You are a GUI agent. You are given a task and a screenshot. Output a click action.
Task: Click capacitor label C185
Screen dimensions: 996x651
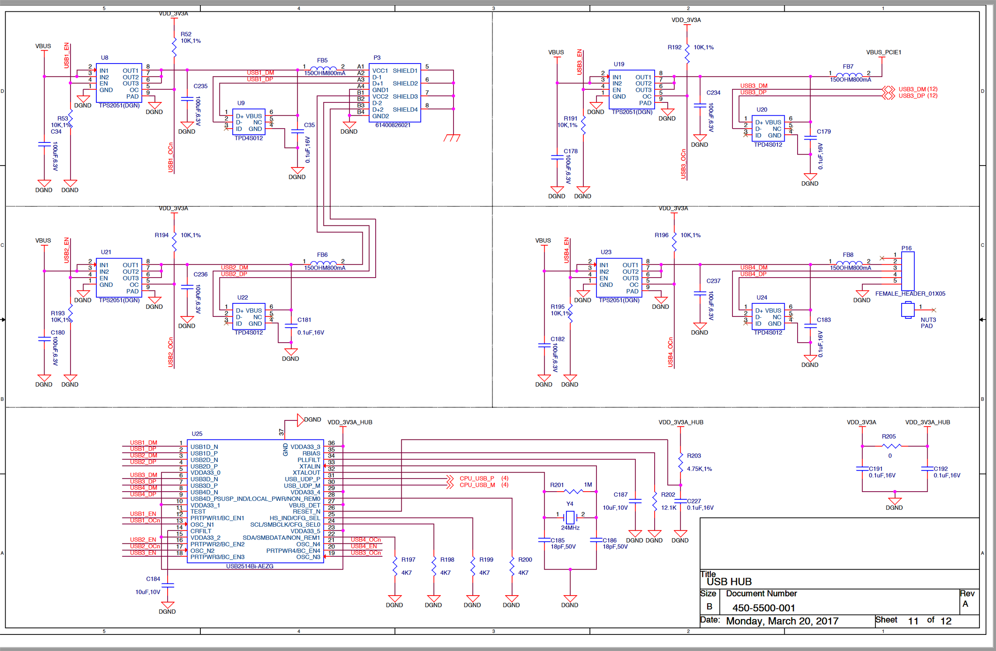(558, 540)
